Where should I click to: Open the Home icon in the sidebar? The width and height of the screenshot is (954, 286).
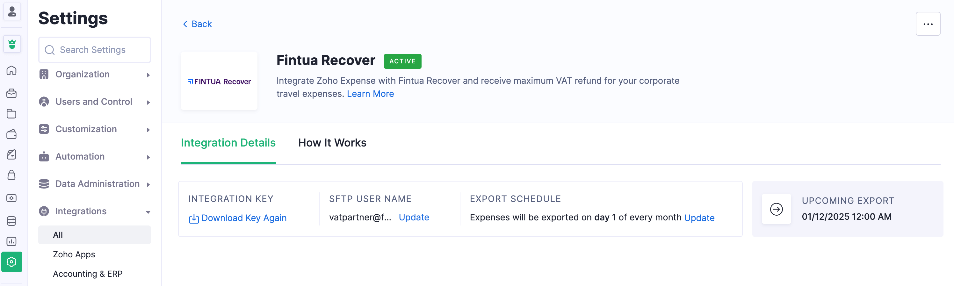click(11, 70)
